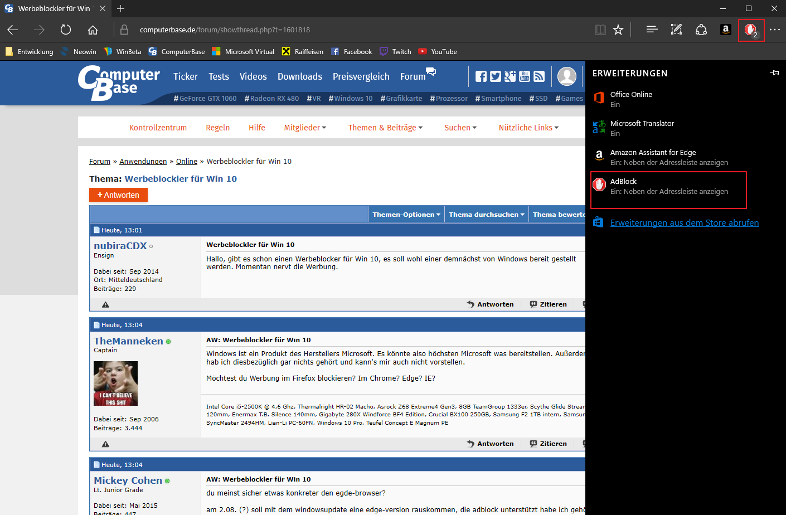This screenshot has height=515, width=786.
Task: Open the Ticker menu item
Action: pyautogui.click(x=186, y=76)
